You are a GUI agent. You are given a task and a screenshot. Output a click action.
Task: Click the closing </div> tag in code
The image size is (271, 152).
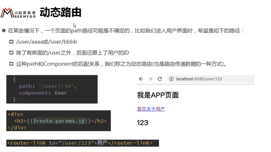coord(17,127)
